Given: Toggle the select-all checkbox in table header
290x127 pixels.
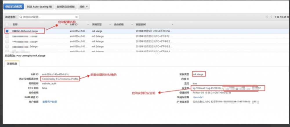Looking at the screenshot, I should (x=7, y=25).
